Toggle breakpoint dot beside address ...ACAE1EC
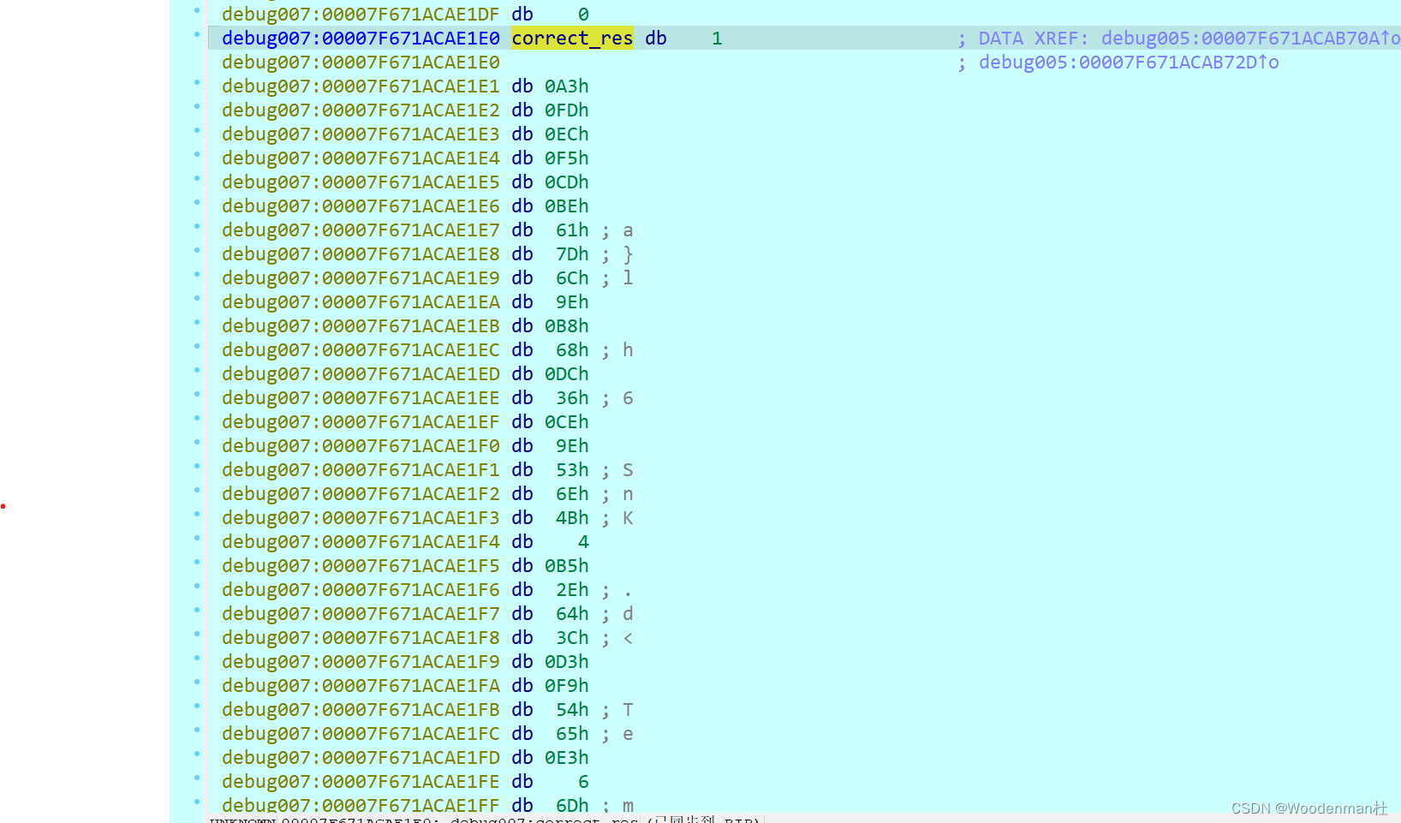Image resolution: width=1401 pixels, height=823 pixels. coord(197,346)
